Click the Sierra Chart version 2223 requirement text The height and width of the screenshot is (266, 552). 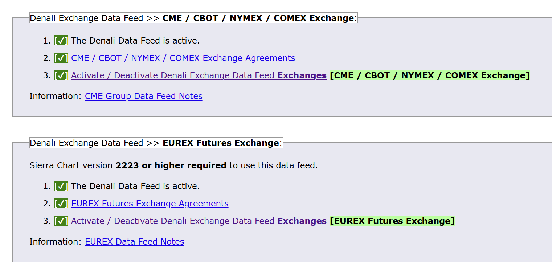point(173,165)
